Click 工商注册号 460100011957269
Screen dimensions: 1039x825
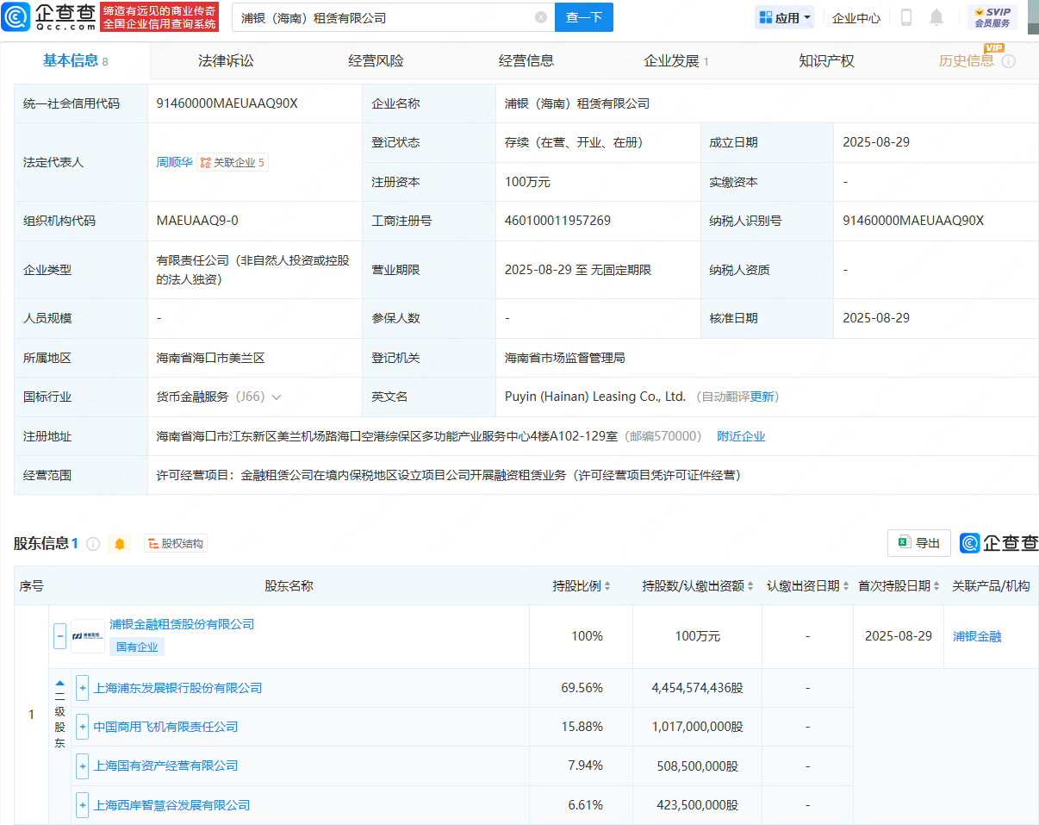[557, 221]
